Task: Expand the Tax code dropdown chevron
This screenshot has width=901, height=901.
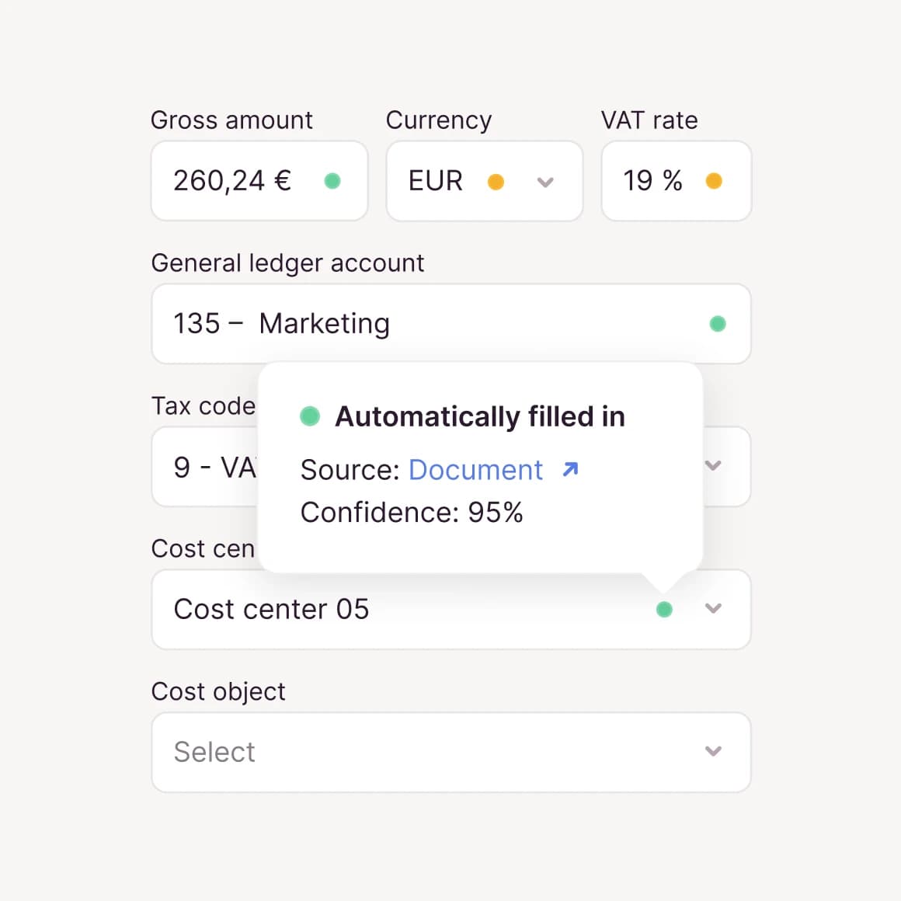Action: coord(713,466)
